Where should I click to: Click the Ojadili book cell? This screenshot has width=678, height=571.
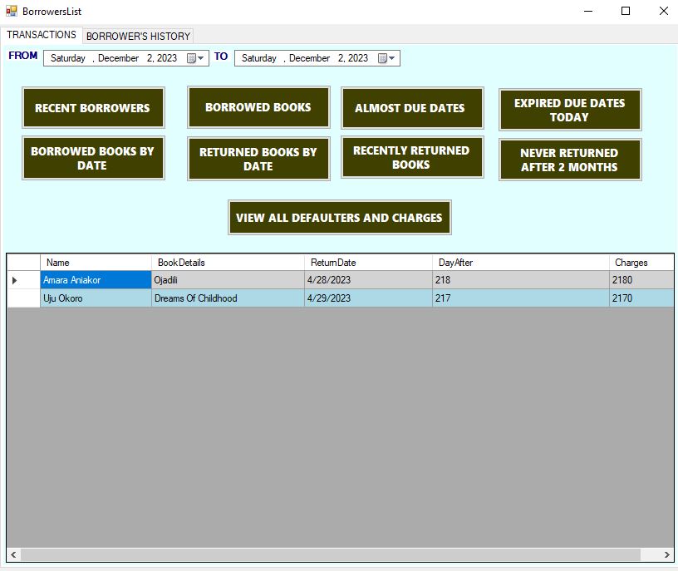228,280
